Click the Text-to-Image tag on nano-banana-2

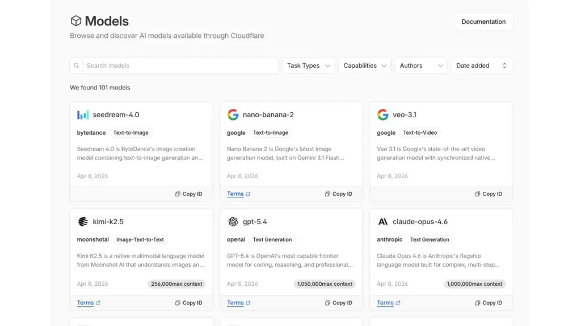coord(271,132)
